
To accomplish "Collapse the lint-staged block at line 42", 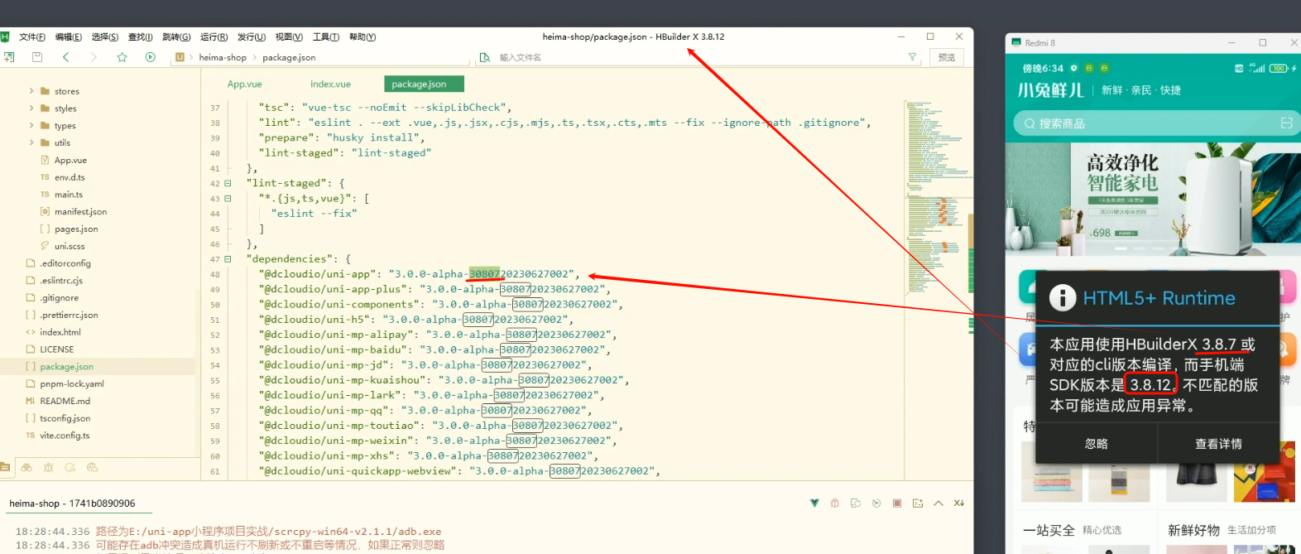I will click(x=228, y=184).
